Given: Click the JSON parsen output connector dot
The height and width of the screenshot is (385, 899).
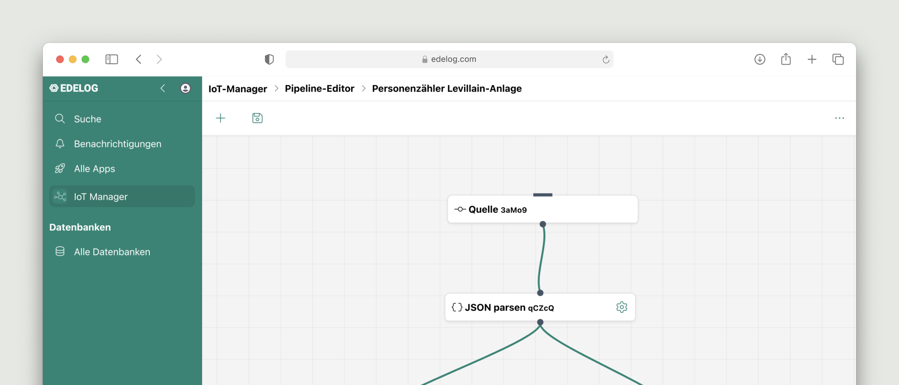Looking at the screenshot, I should (x=540, y=322).
